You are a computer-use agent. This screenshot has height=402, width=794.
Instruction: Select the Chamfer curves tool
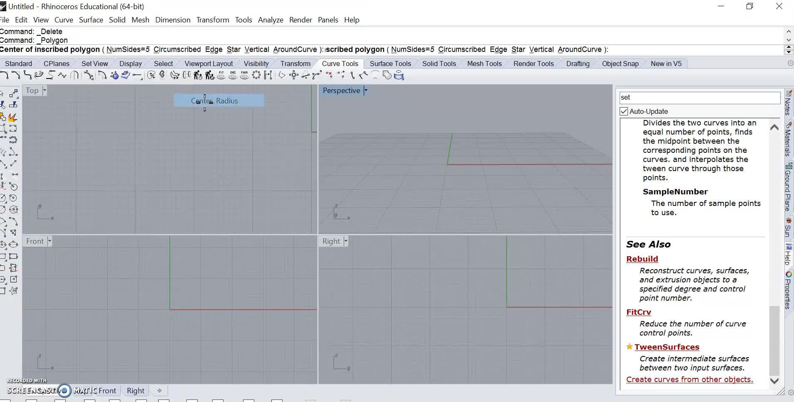(x=16, y=75)
